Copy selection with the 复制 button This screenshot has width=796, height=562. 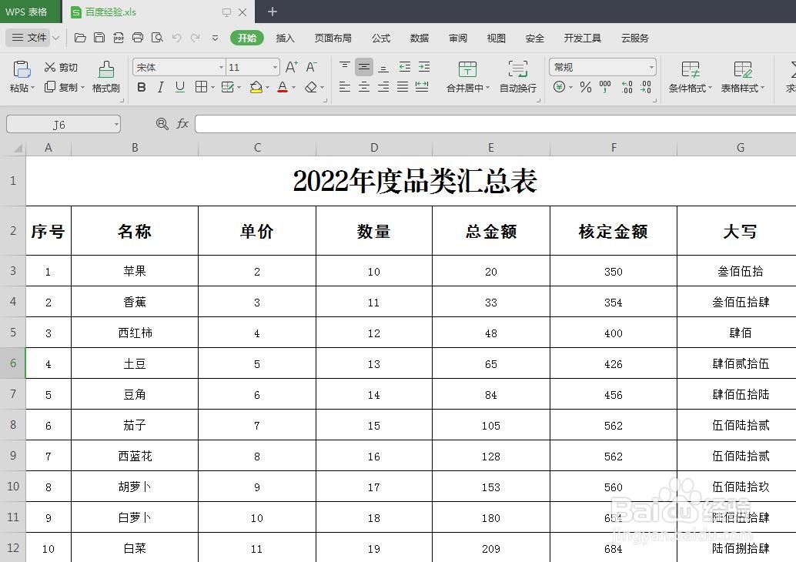tap(62, 87)
